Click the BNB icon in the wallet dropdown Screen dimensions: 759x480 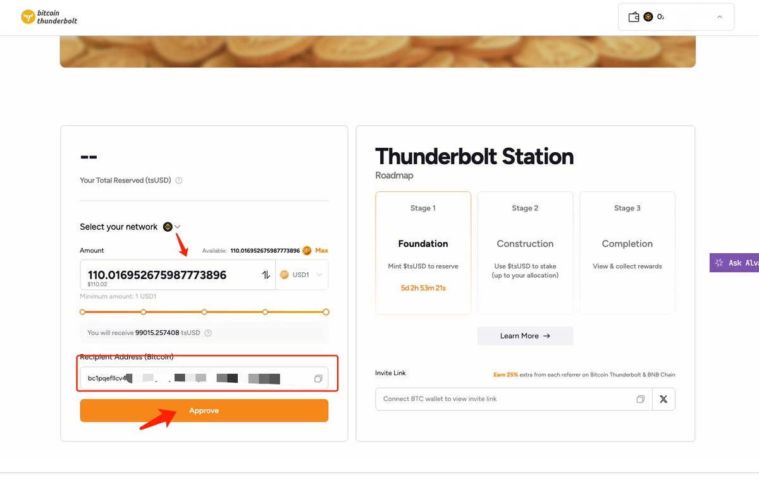(x=648, y=17)
